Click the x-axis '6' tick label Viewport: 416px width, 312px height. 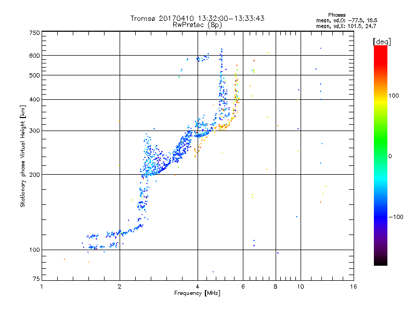243,287
